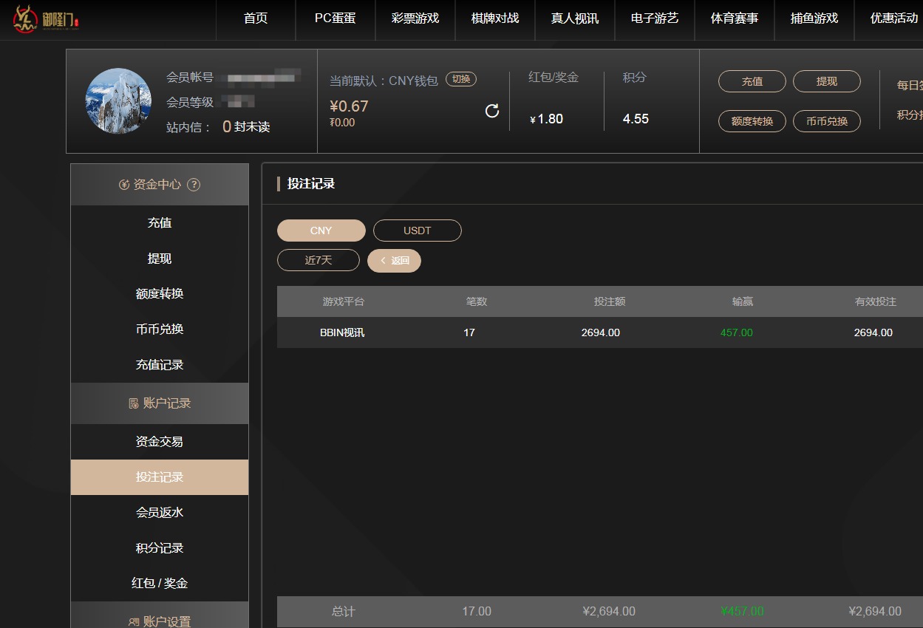The image size is (923, 628).
Task: Click the 切换 wallet switch control
Action: point(460,78)
